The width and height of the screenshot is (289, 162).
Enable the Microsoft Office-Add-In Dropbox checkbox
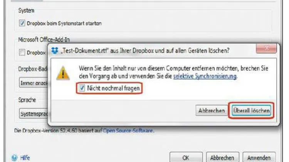(x=22, y=52)
